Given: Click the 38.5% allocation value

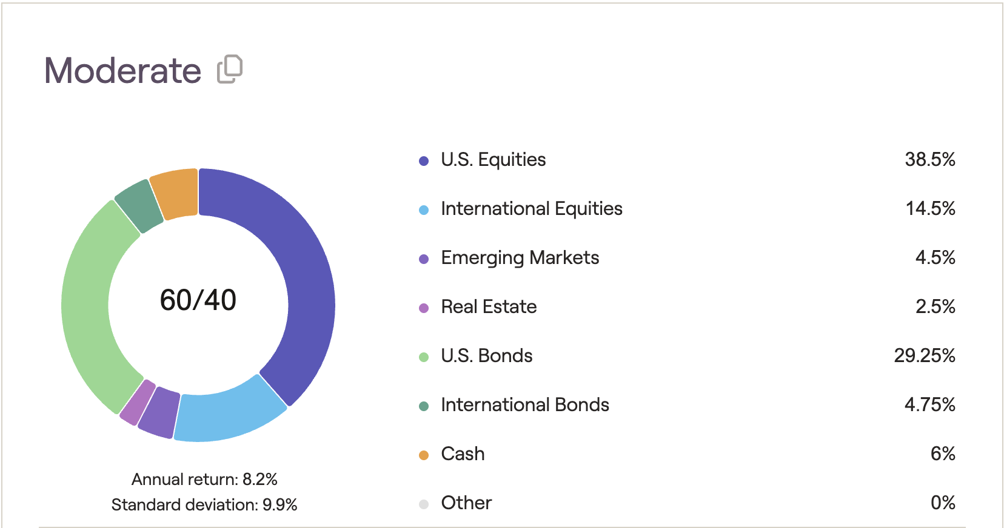Looking at the screenshot, I should coord(929,160).
